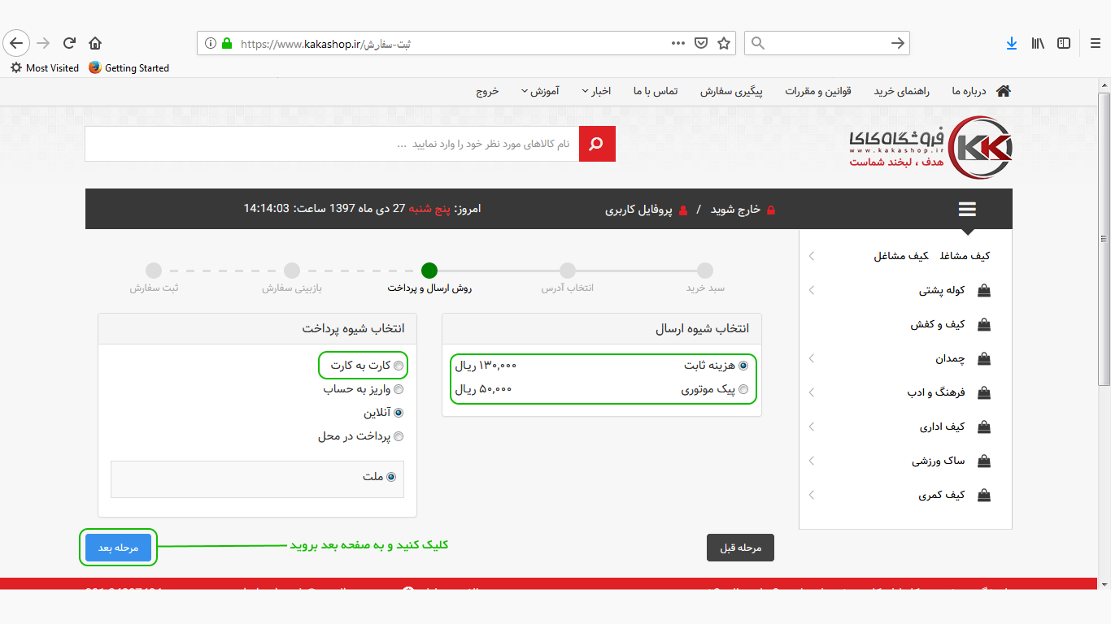The image size is (1111, 624).
Task: Click the مرحله بعد button
Action: pos(118,548)
